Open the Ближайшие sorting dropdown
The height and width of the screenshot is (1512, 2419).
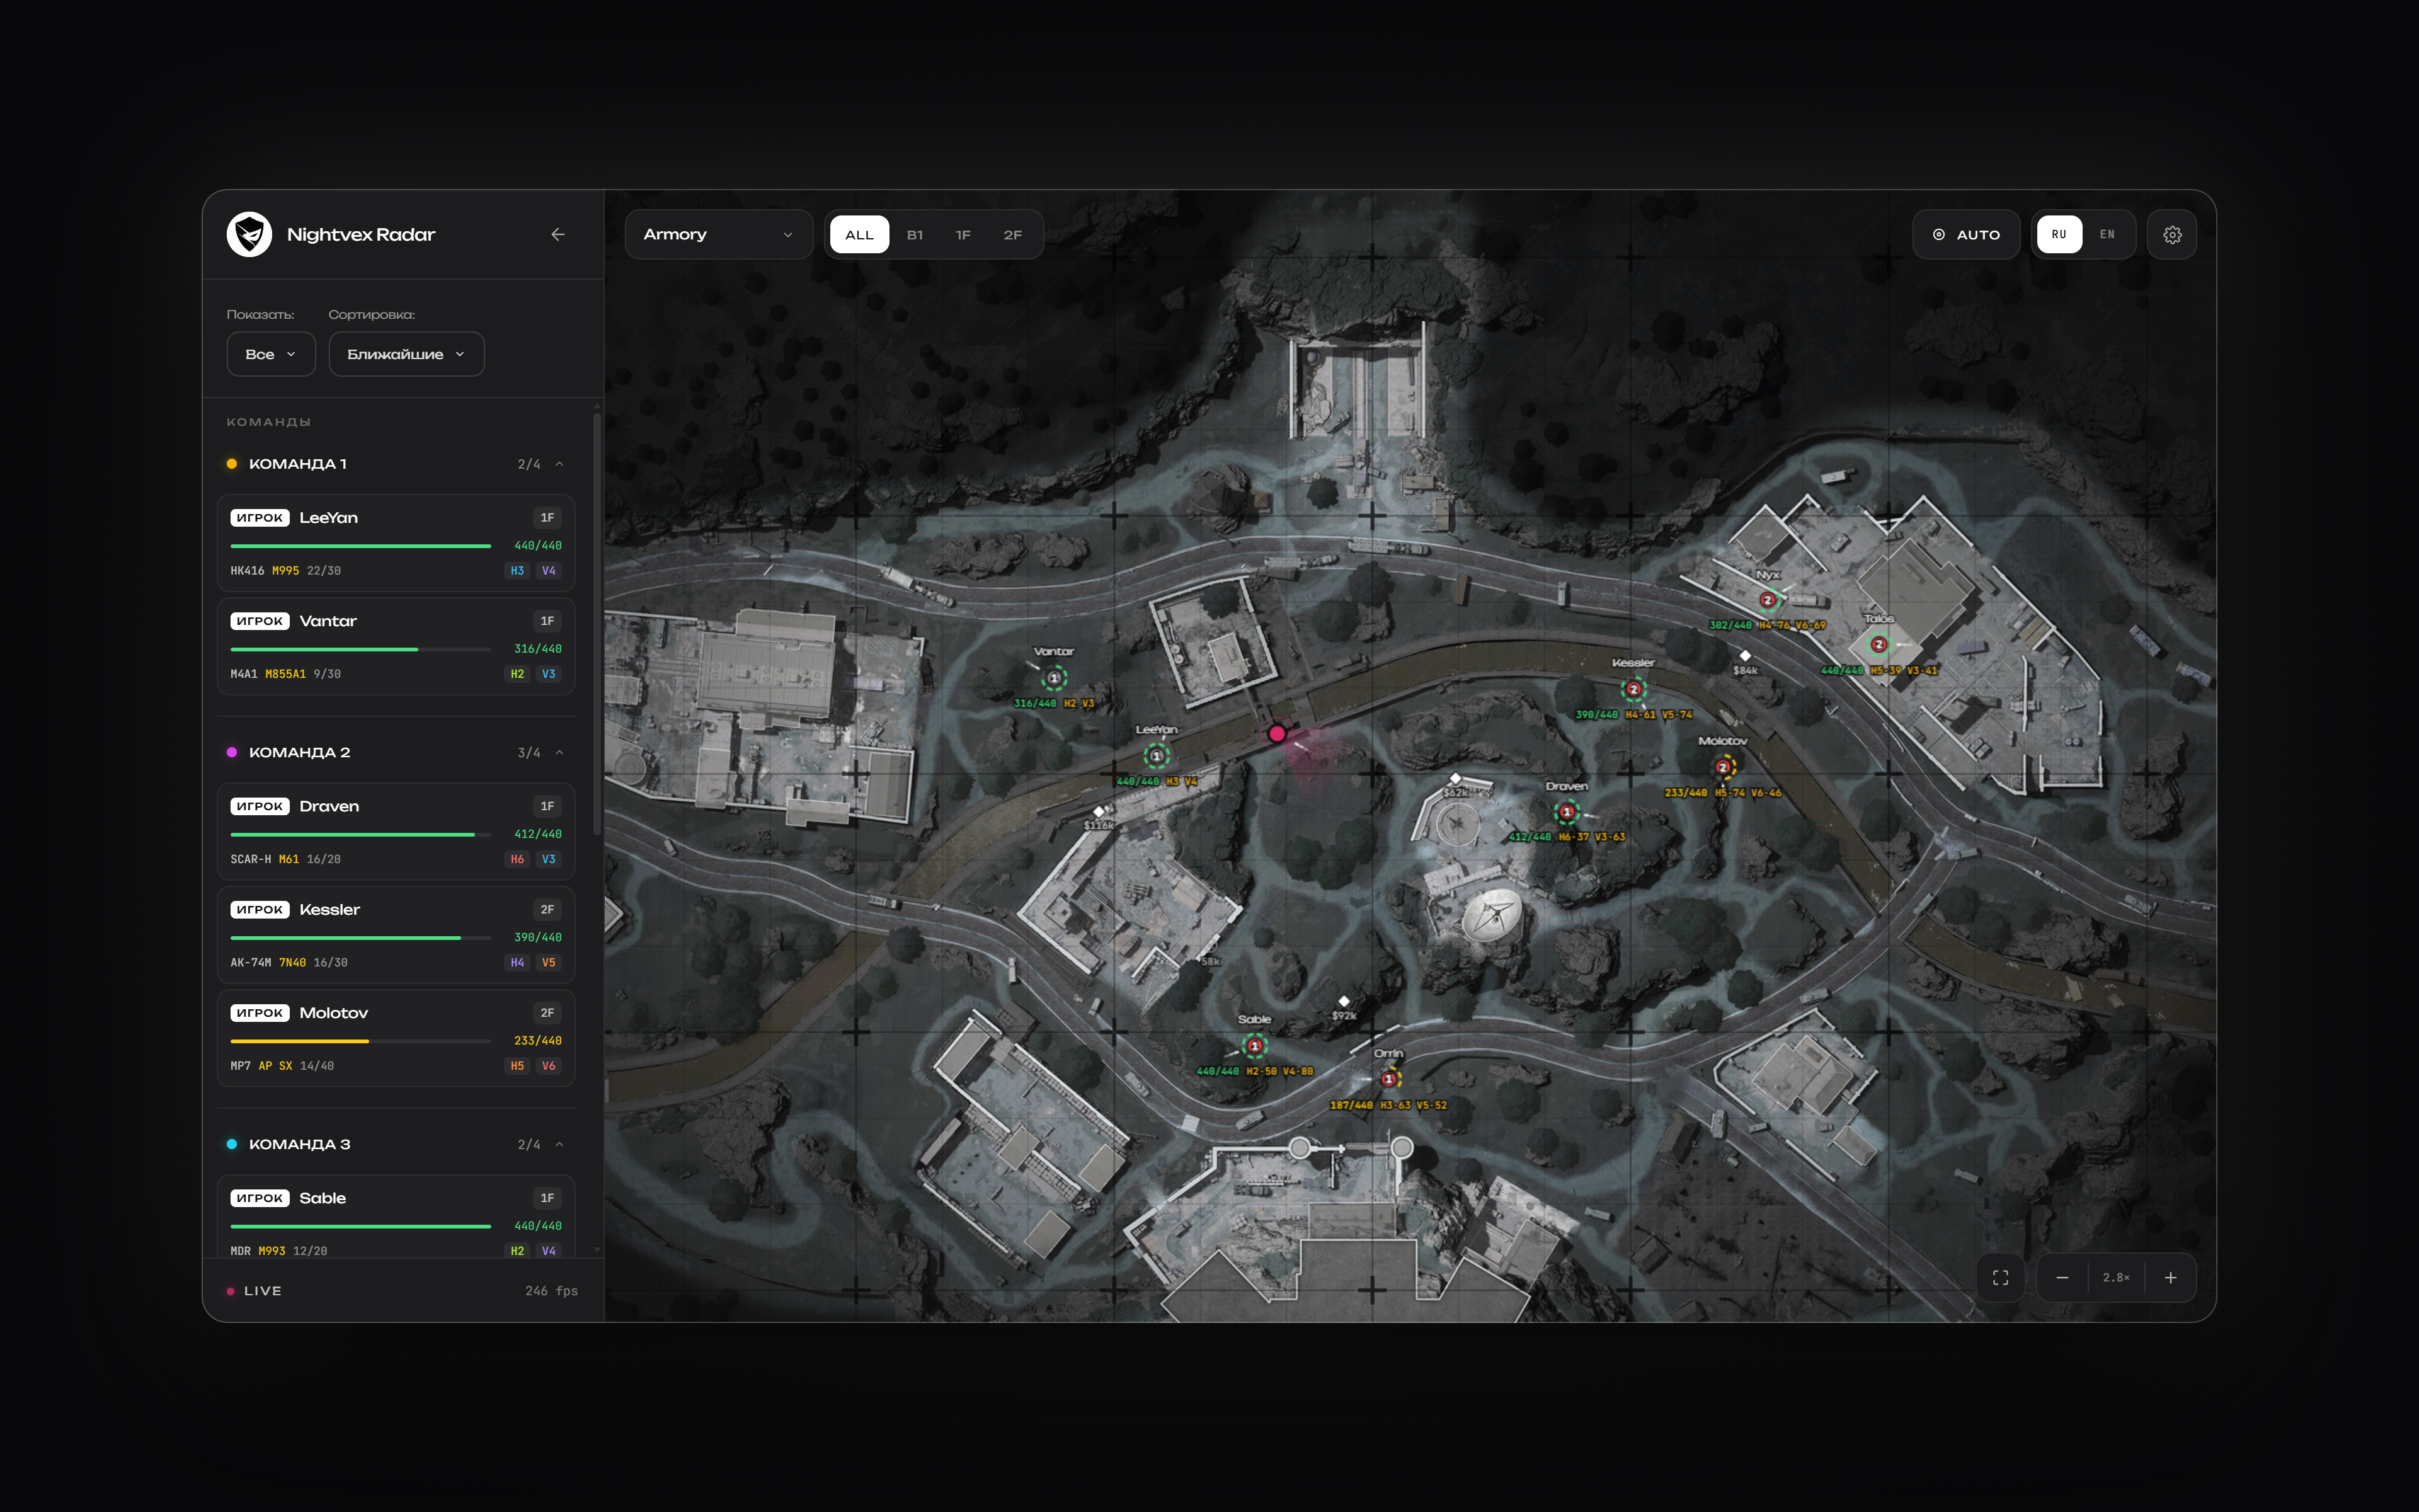point(406,354)
